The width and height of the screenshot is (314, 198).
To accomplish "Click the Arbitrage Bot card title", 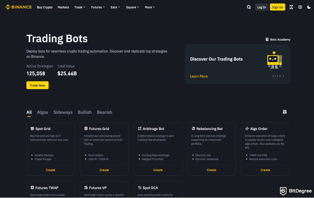I will click(153, 129).
